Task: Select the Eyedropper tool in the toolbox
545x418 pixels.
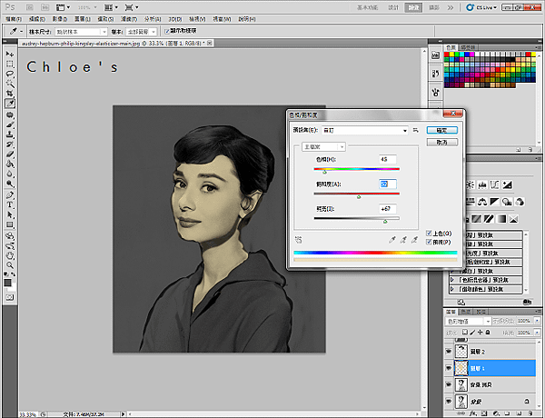Action: pos(10,104)
